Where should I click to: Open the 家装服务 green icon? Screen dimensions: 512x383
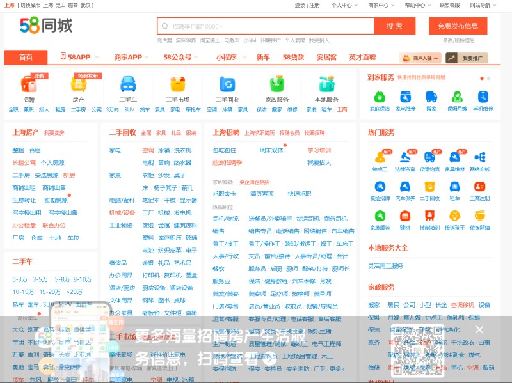380,216
